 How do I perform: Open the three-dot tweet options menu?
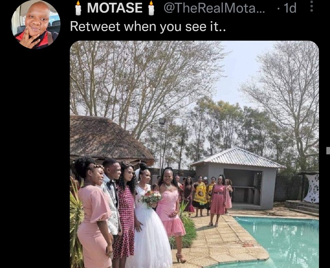point(312,6)
